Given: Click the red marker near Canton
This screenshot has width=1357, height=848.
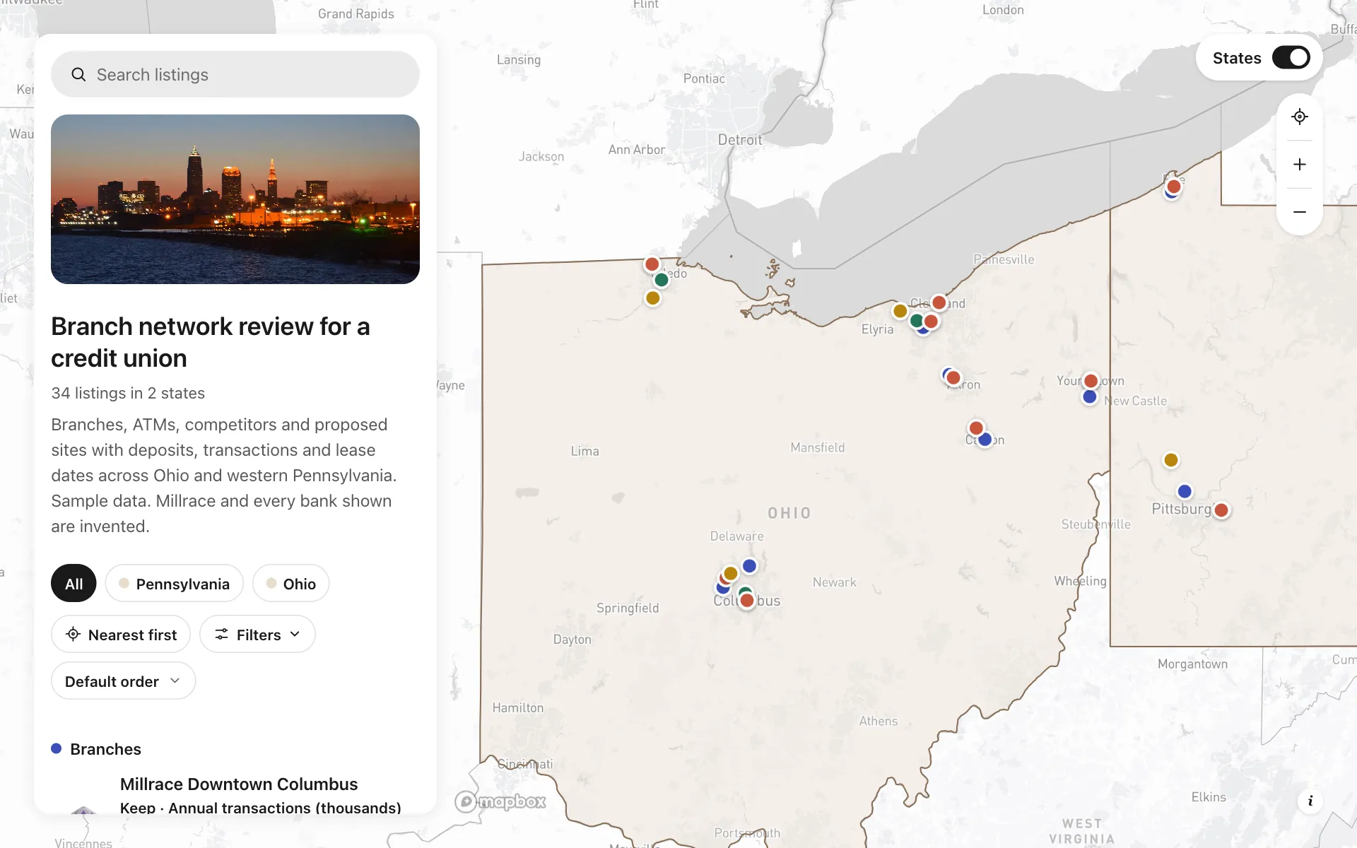Looking at the screenshot, I should [976, 428].
